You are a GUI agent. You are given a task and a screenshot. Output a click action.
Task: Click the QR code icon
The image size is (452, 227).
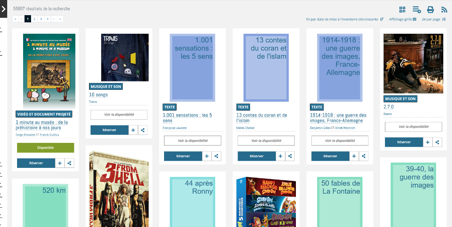click(x=402, y=9)
